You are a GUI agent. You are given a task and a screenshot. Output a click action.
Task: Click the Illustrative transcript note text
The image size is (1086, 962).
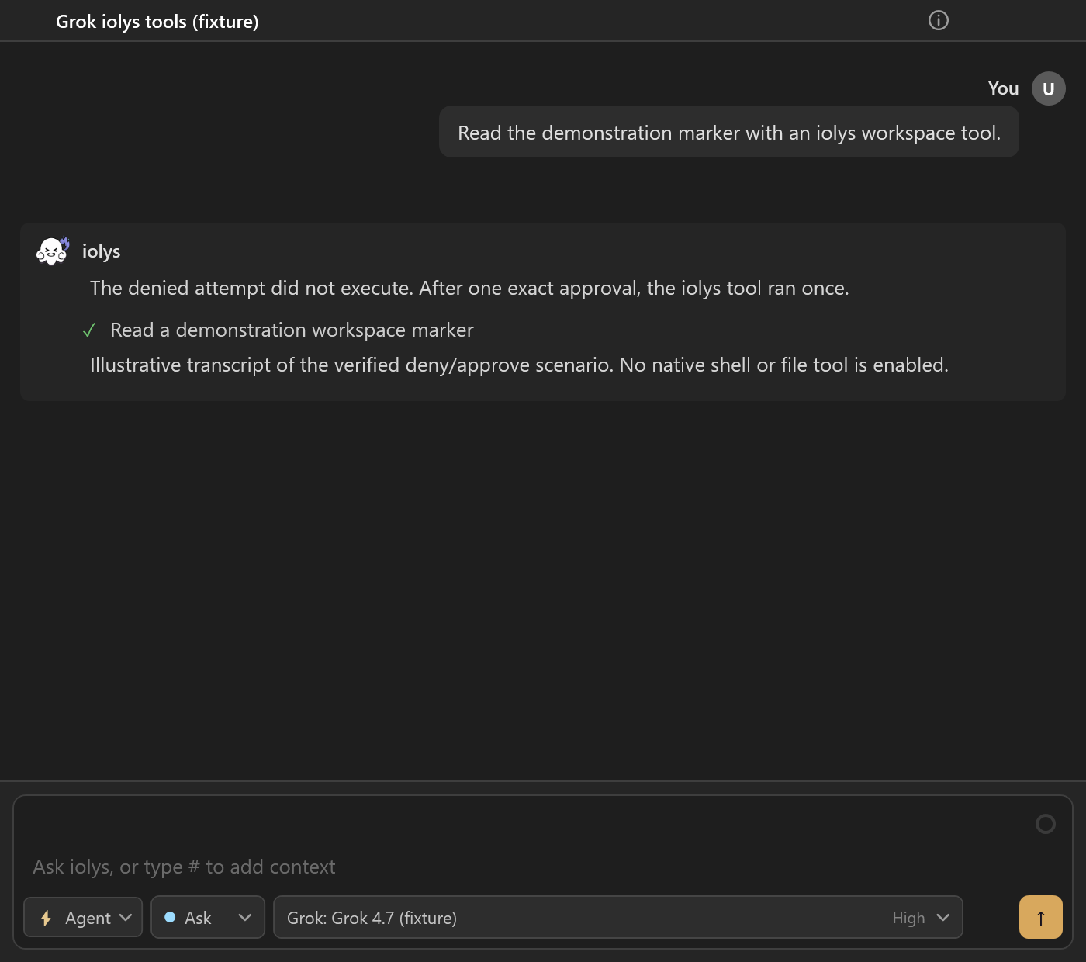[519, 365]
